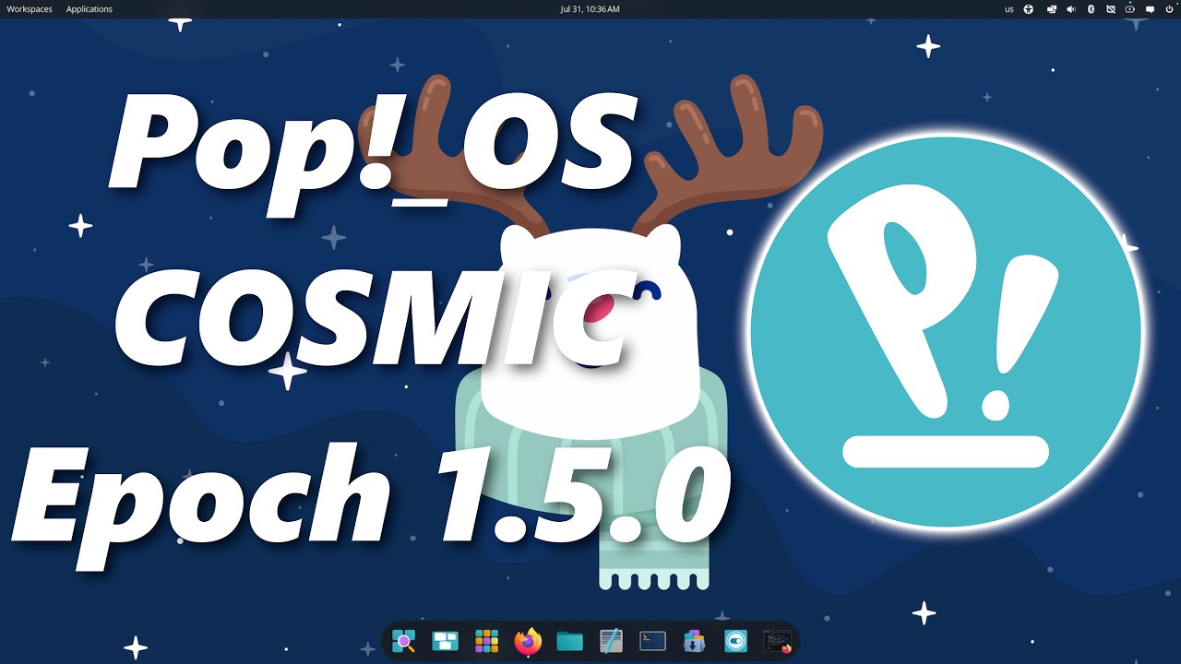Open the battery power applet
This screenshot has height=664, width=1181.
coord(1130,9)
